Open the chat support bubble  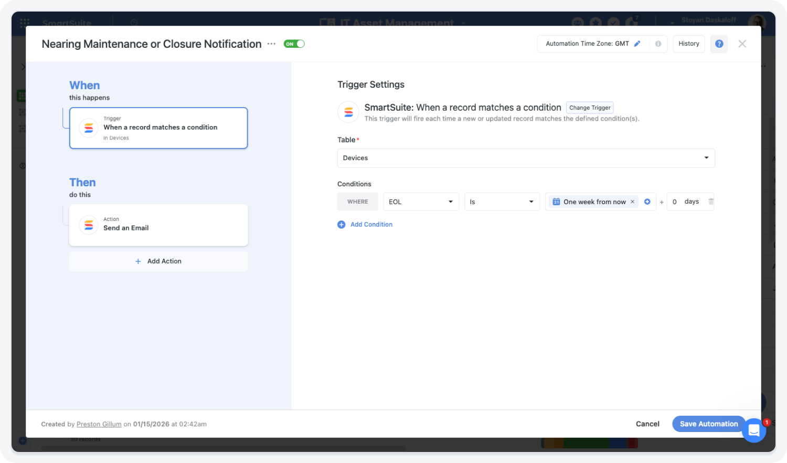point(754,430)
